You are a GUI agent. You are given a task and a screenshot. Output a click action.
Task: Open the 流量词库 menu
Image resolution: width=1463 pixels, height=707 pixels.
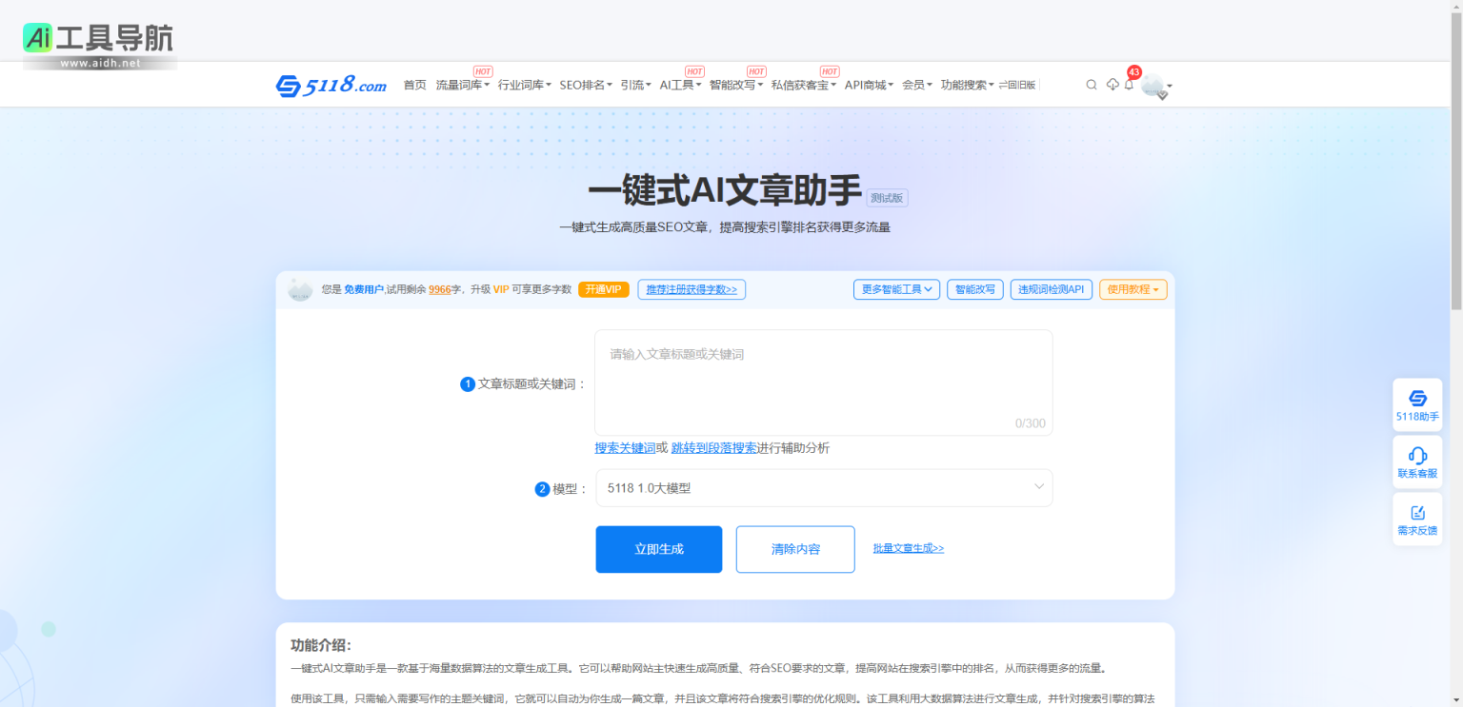coord(460,84)
